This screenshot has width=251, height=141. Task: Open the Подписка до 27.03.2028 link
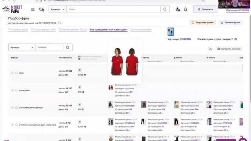[237, 10]
